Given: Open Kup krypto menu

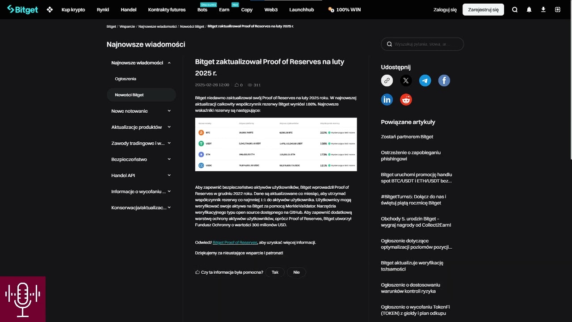Looking at the screenshot, I should [73, 9].
